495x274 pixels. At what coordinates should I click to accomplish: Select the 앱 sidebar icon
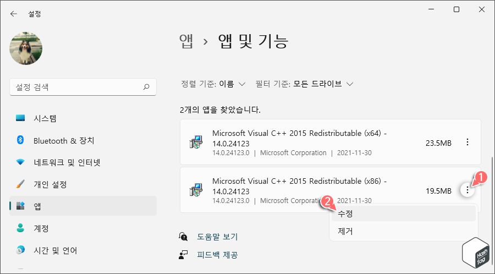coord(20,206)
